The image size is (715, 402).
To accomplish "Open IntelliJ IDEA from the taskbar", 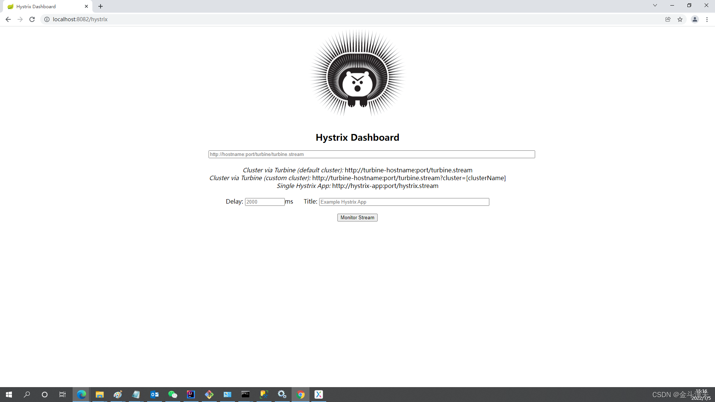I will click(191, 394).
